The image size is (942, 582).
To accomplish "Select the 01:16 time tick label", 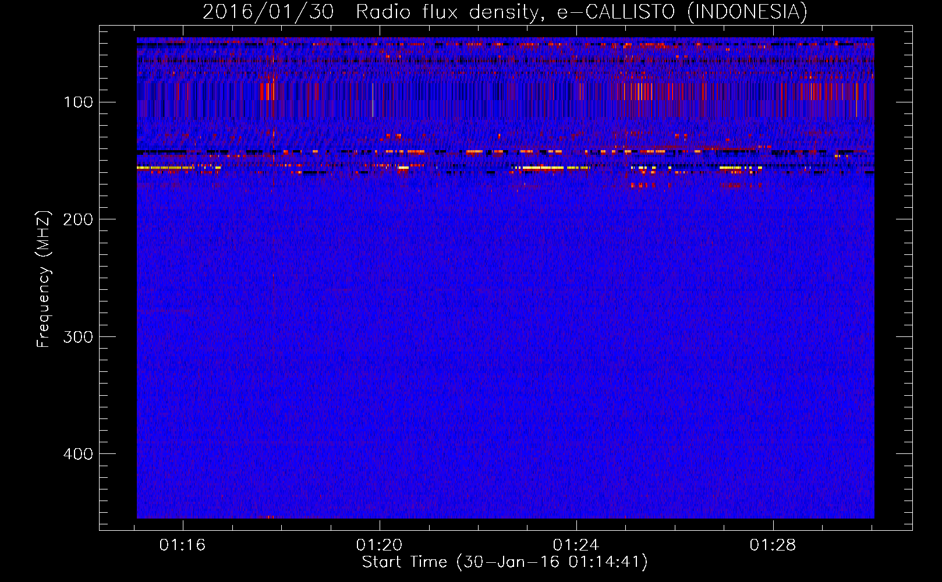I will (183, 545).
